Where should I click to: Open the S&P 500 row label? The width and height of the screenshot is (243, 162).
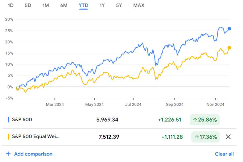(22, 119)
